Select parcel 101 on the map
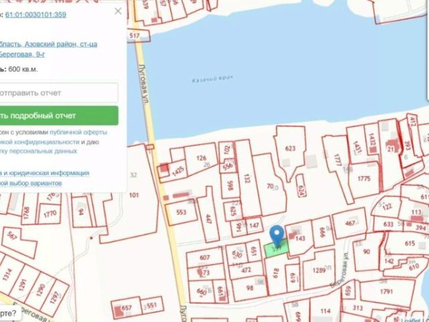Screen dimensions: 429x322 pos(134,195)
